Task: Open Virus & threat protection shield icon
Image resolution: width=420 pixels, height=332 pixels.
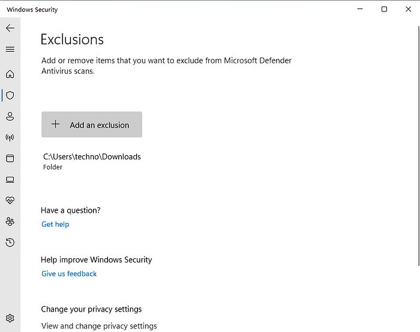Action: (10, 95)
